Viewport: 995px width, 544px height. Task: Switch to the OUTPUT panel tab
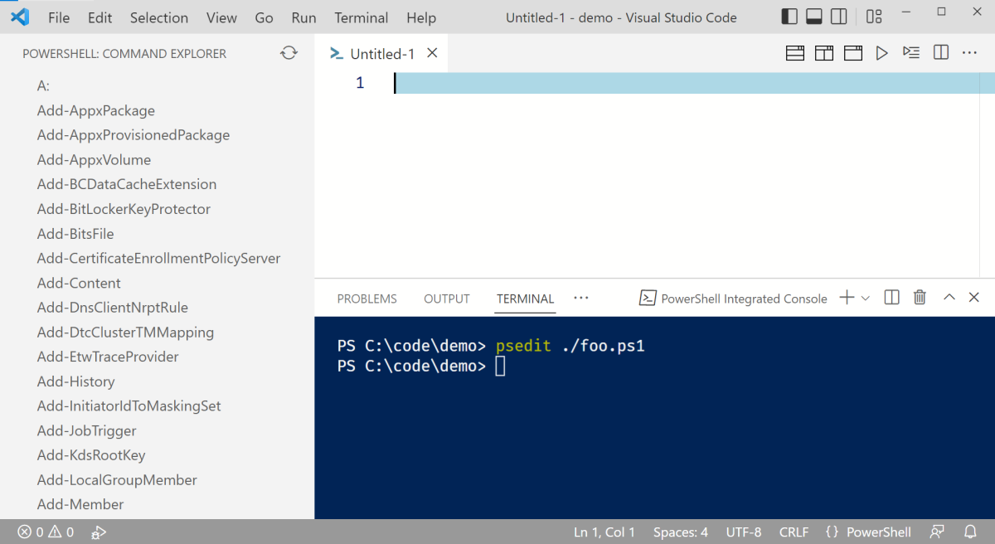coord(447,299)
